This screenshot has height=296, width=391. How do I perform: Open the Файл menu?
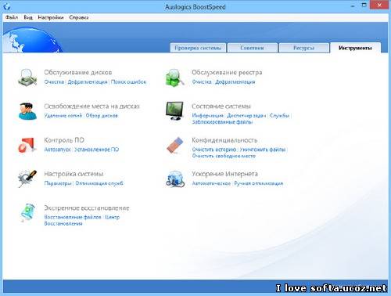click(12, 17)
